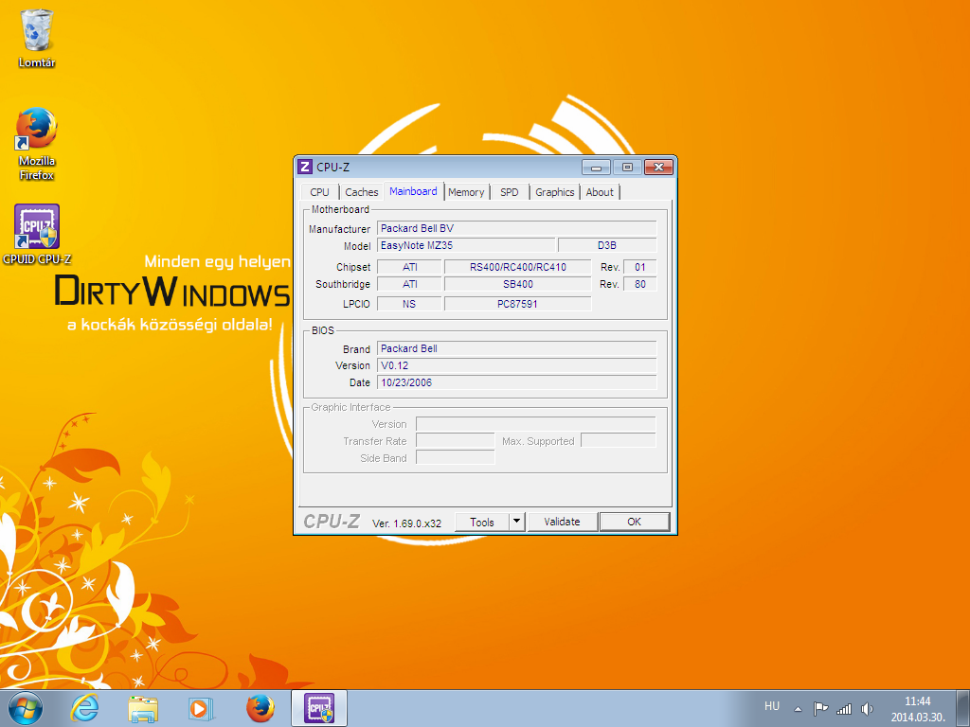Click the Transfer Rate field
Viewport: 970px width, 727px height.
456,441
